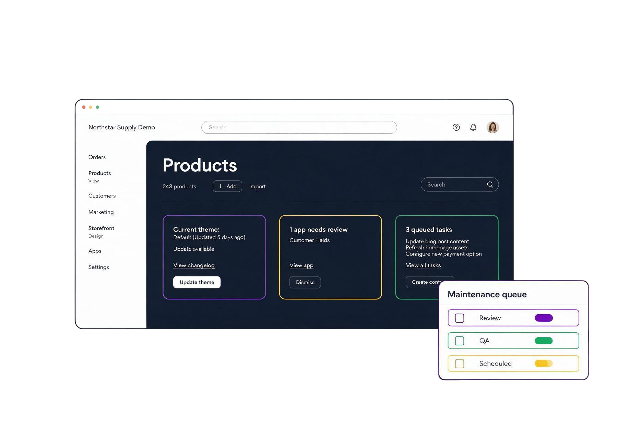Select Products in the sidebar
Viewport: 642px width, 428px height.
point(99,173)
